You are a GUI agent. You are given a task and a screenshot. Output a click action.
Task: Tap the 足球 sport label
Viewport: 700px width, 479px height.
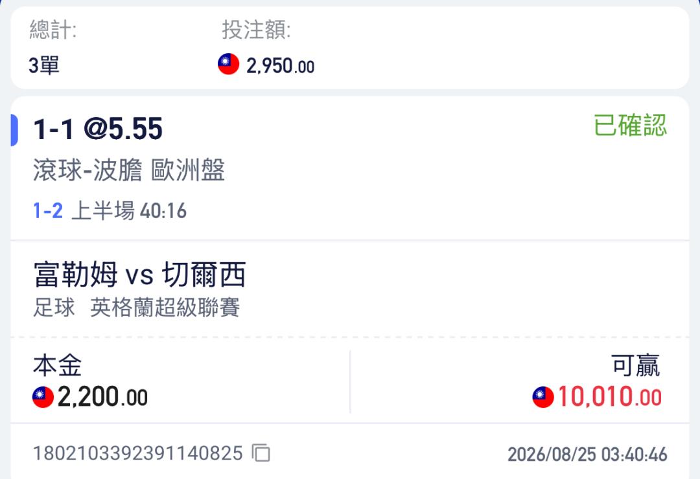pyautogui.click(x=54, y=307)
